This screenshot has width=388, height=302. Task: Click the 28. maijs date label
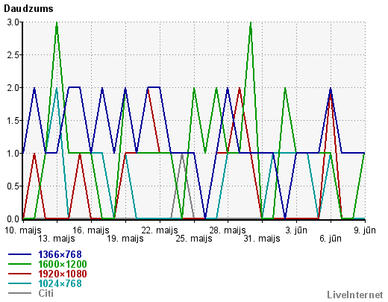pyautogui.click(x=228, y=230)
